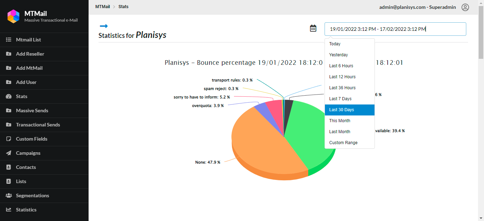Pick Today in the date range list
Image resolution: width=484 pixels, height=221 pixels.
click(x=334, y=44)
